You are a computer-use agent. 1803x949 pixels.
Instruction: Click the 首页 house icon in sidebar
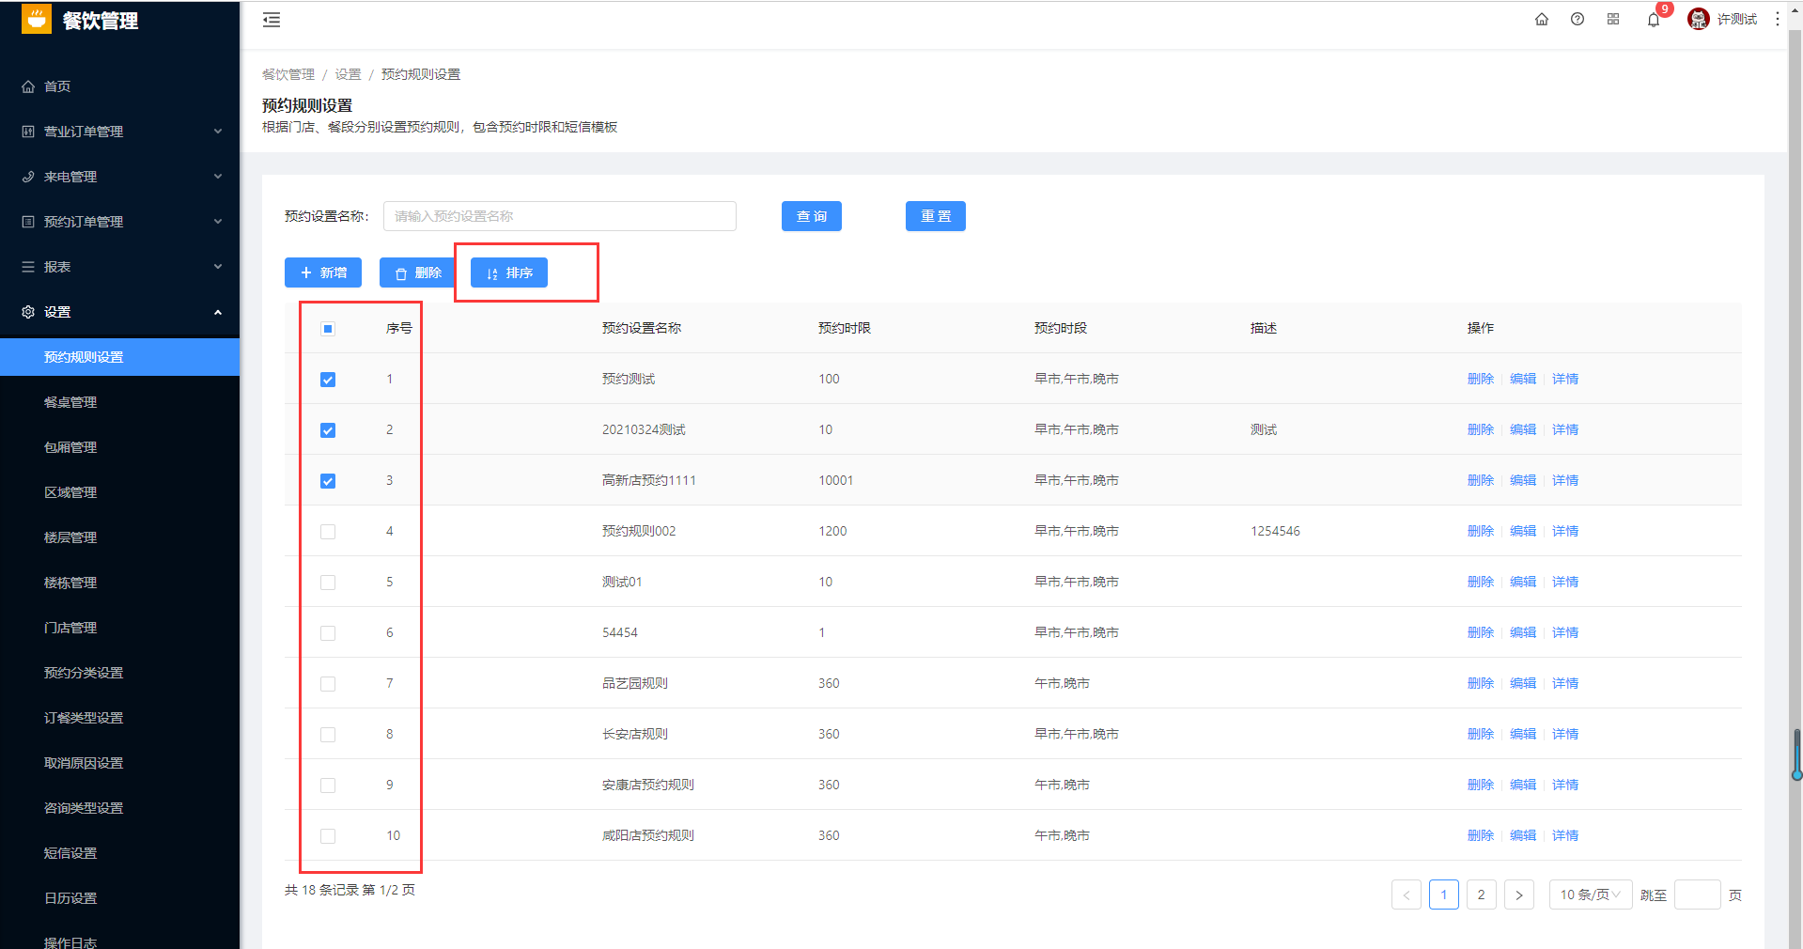[28, 86]
